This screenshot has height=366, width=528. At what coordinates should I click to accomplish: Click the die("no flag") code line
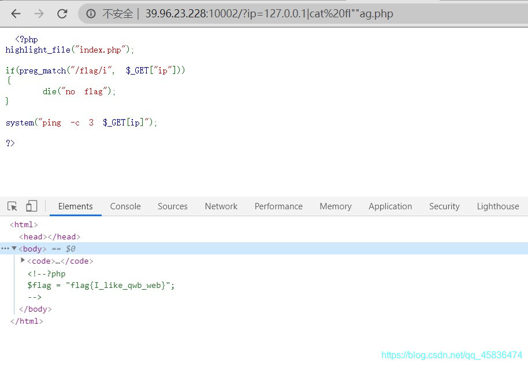click(79, 91)
